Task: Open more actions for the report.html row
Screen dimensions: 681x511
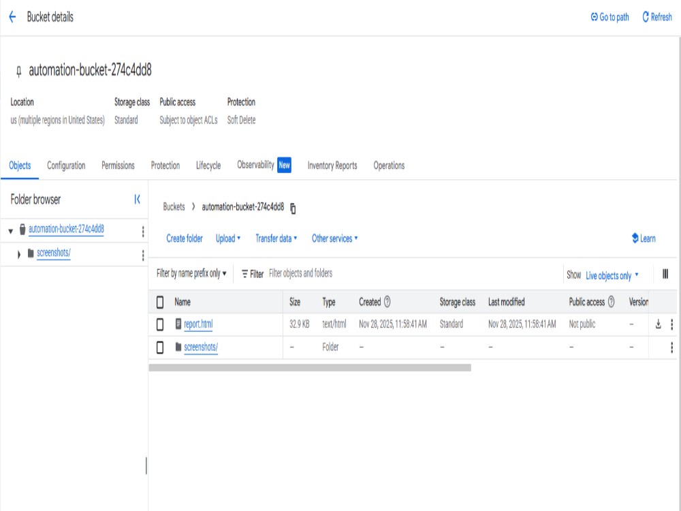Action: point(672,324)
